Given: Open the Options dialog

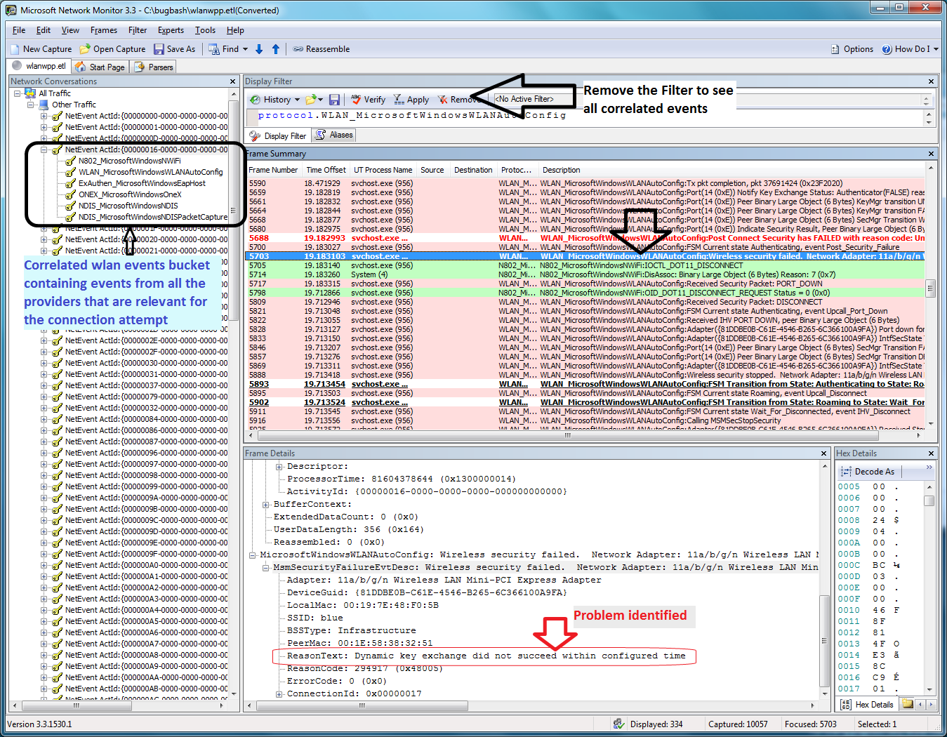Looking at the screenshot, I should (852, 49).
